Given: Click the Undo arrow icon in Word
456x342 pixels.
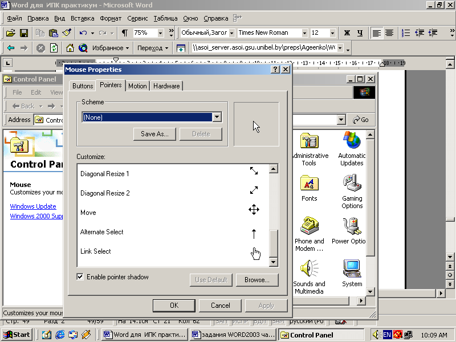Looking at the screenshot, I should (83, 33).
